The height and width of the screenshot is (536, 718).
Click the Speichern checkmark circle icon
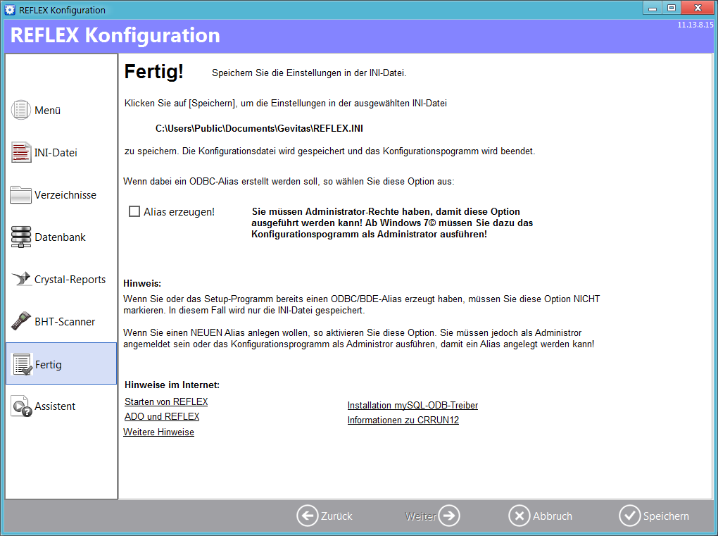[x=629, y=516]
